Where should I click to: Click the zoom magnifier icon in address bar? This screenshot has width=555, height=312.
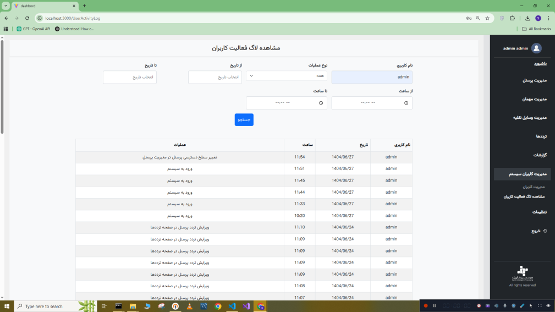(x=478, y=18)
